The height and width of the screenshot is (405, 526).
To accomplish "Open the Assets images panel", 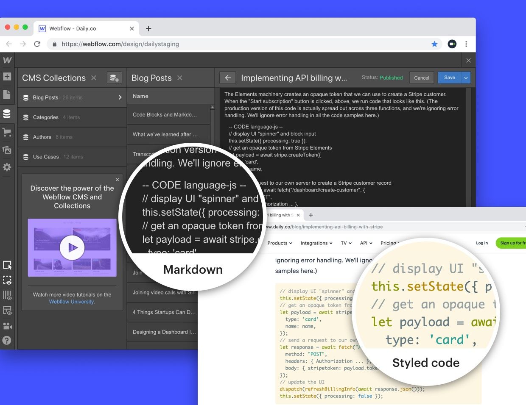I will (7, 150).
